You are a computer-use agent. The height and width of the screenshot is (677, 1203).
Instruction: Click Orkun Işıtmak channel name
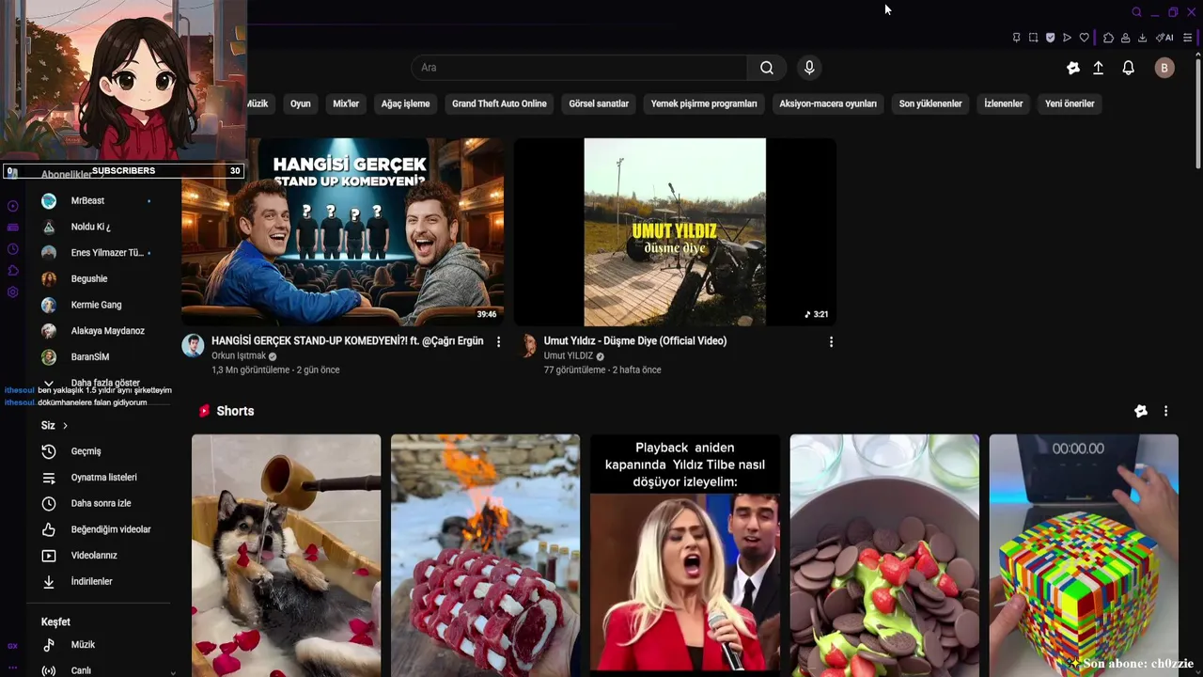click(239, 356)
